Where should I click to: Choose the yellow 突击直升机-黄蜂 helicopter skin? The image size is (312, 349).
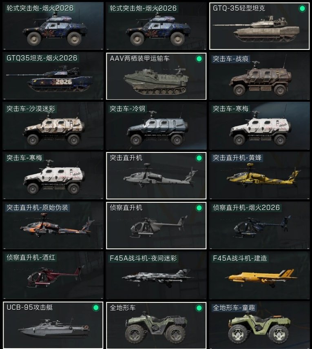[259, 176]
